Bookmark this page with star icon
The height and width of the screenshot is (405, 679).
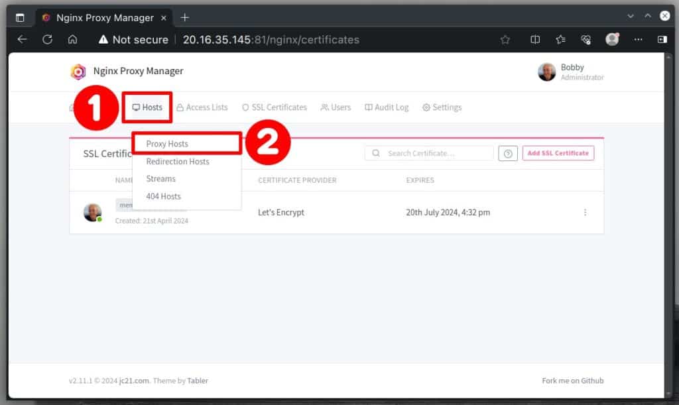pos(505,40)
